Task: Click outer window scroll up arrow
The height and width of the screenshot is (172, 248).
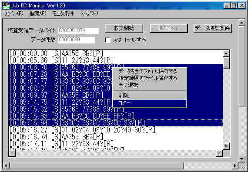Action: tap(241, 23)
